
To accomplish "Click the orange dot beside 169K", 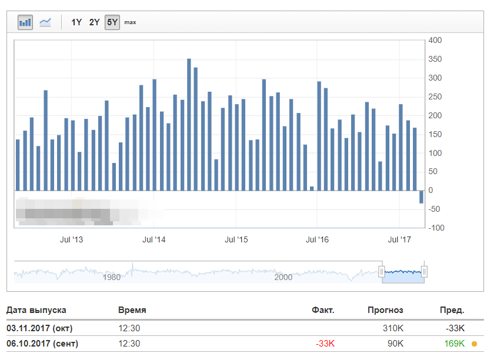I will pos(474,344).
